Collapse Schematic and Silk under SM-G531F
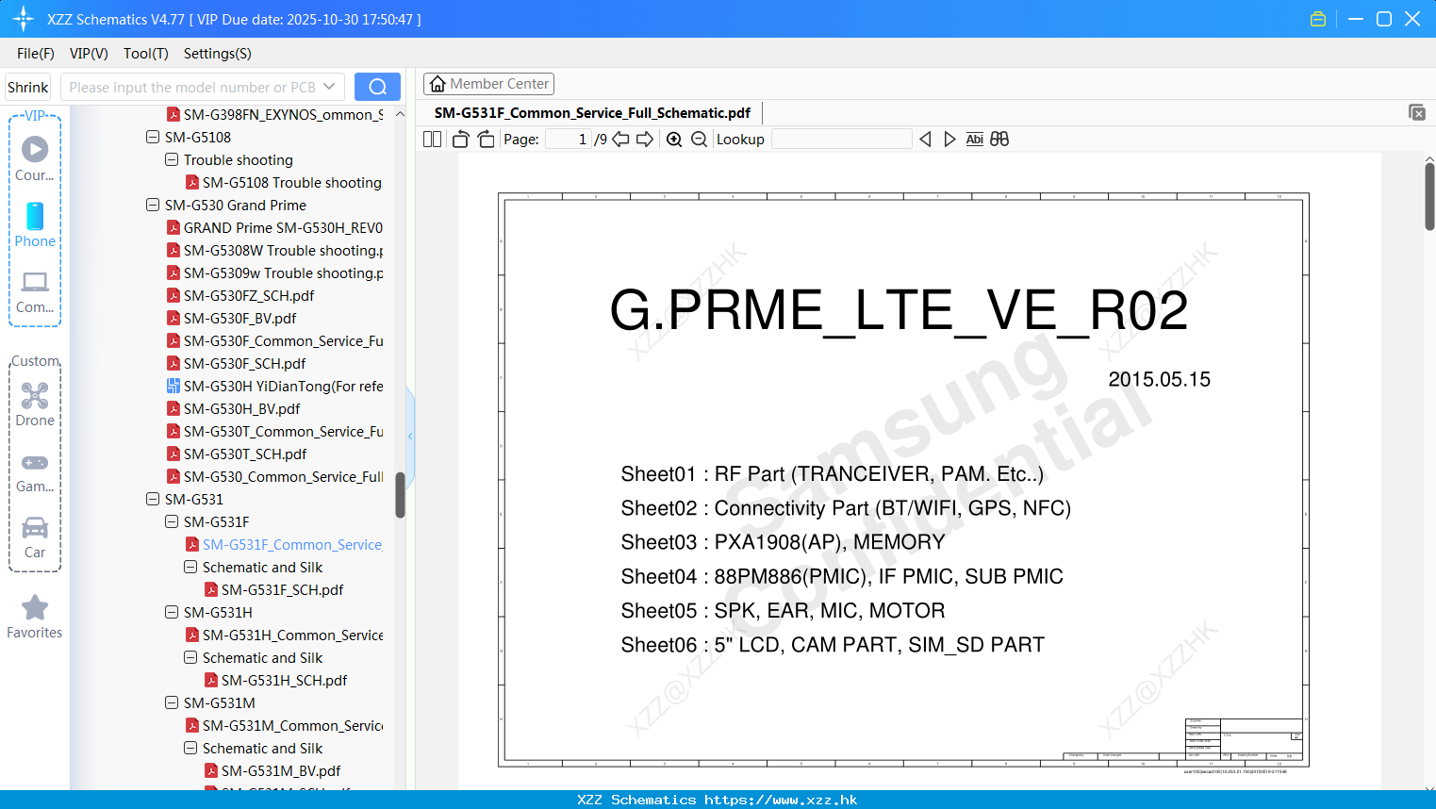The image size is (1436, 809). click(190, 568)
